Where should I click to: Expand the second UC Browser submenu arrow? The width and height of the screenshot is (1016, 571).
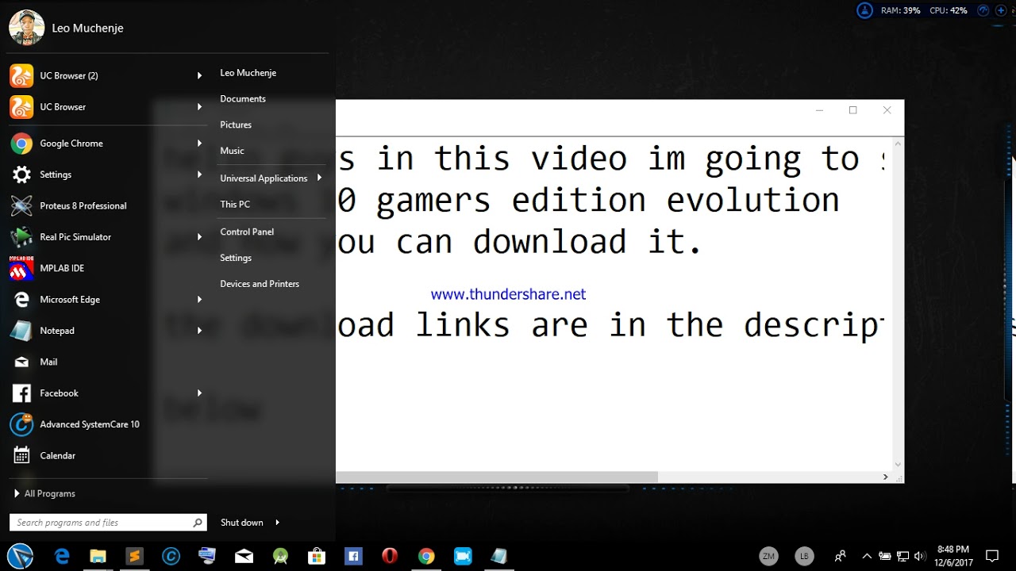coord(200,106)
